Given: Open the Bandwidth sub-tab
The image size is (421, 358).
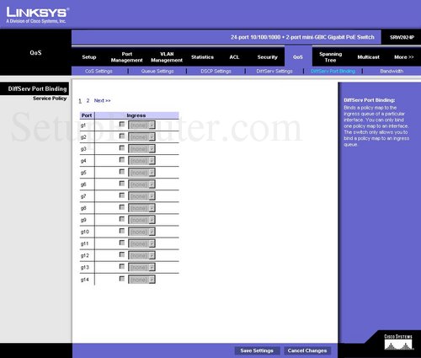Looking at the screenshot, I should (392, 71).
